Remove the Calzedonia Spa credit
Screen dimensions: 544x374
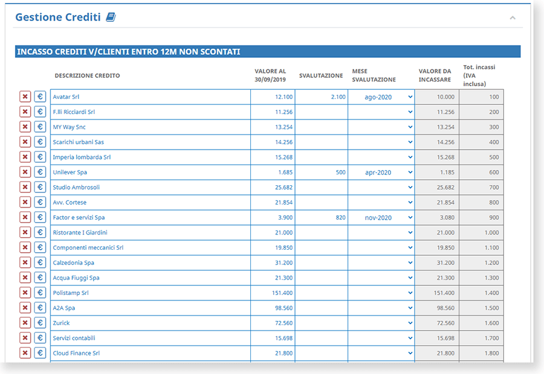25,262
